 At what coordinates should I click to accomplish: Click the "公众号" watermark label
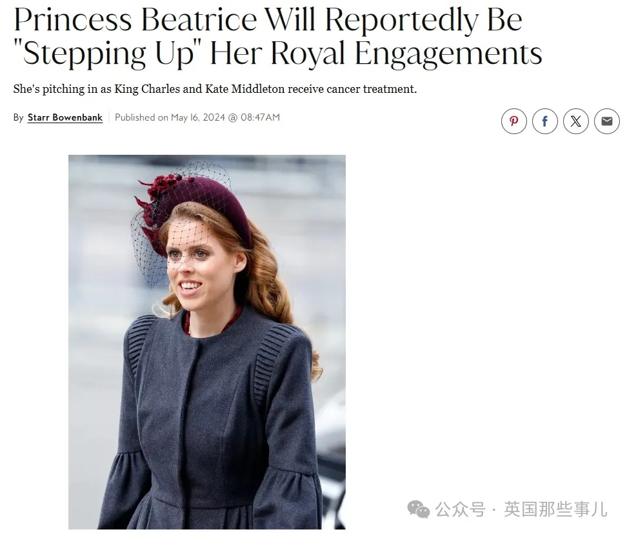point(460,509)
